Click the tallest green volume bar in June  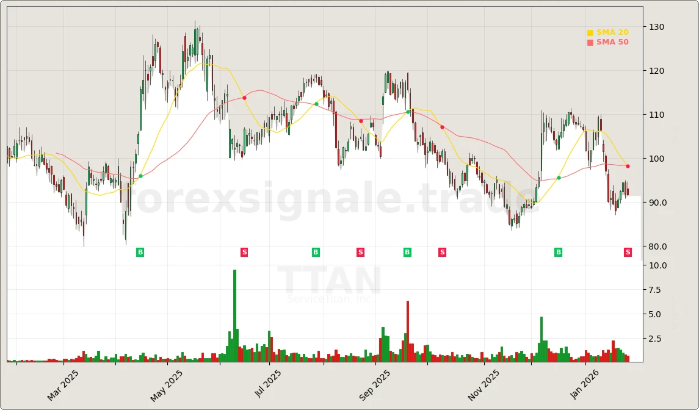click(234, 314)
